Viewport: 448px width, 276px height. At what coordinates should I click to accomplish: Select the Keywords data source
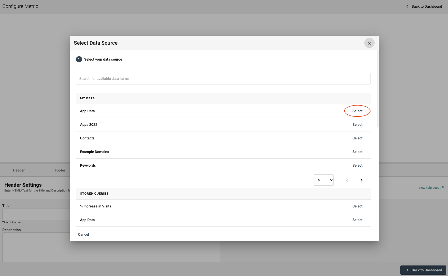[357, 165]
